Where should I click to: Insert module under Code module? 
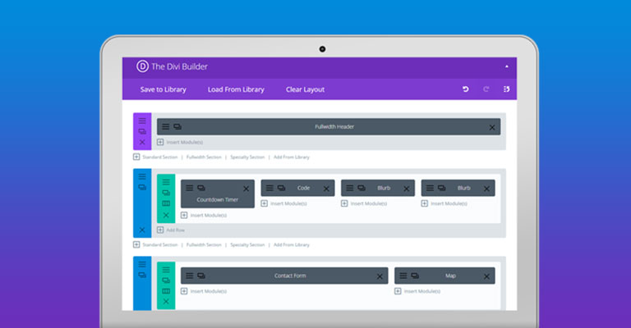(283, 203)
